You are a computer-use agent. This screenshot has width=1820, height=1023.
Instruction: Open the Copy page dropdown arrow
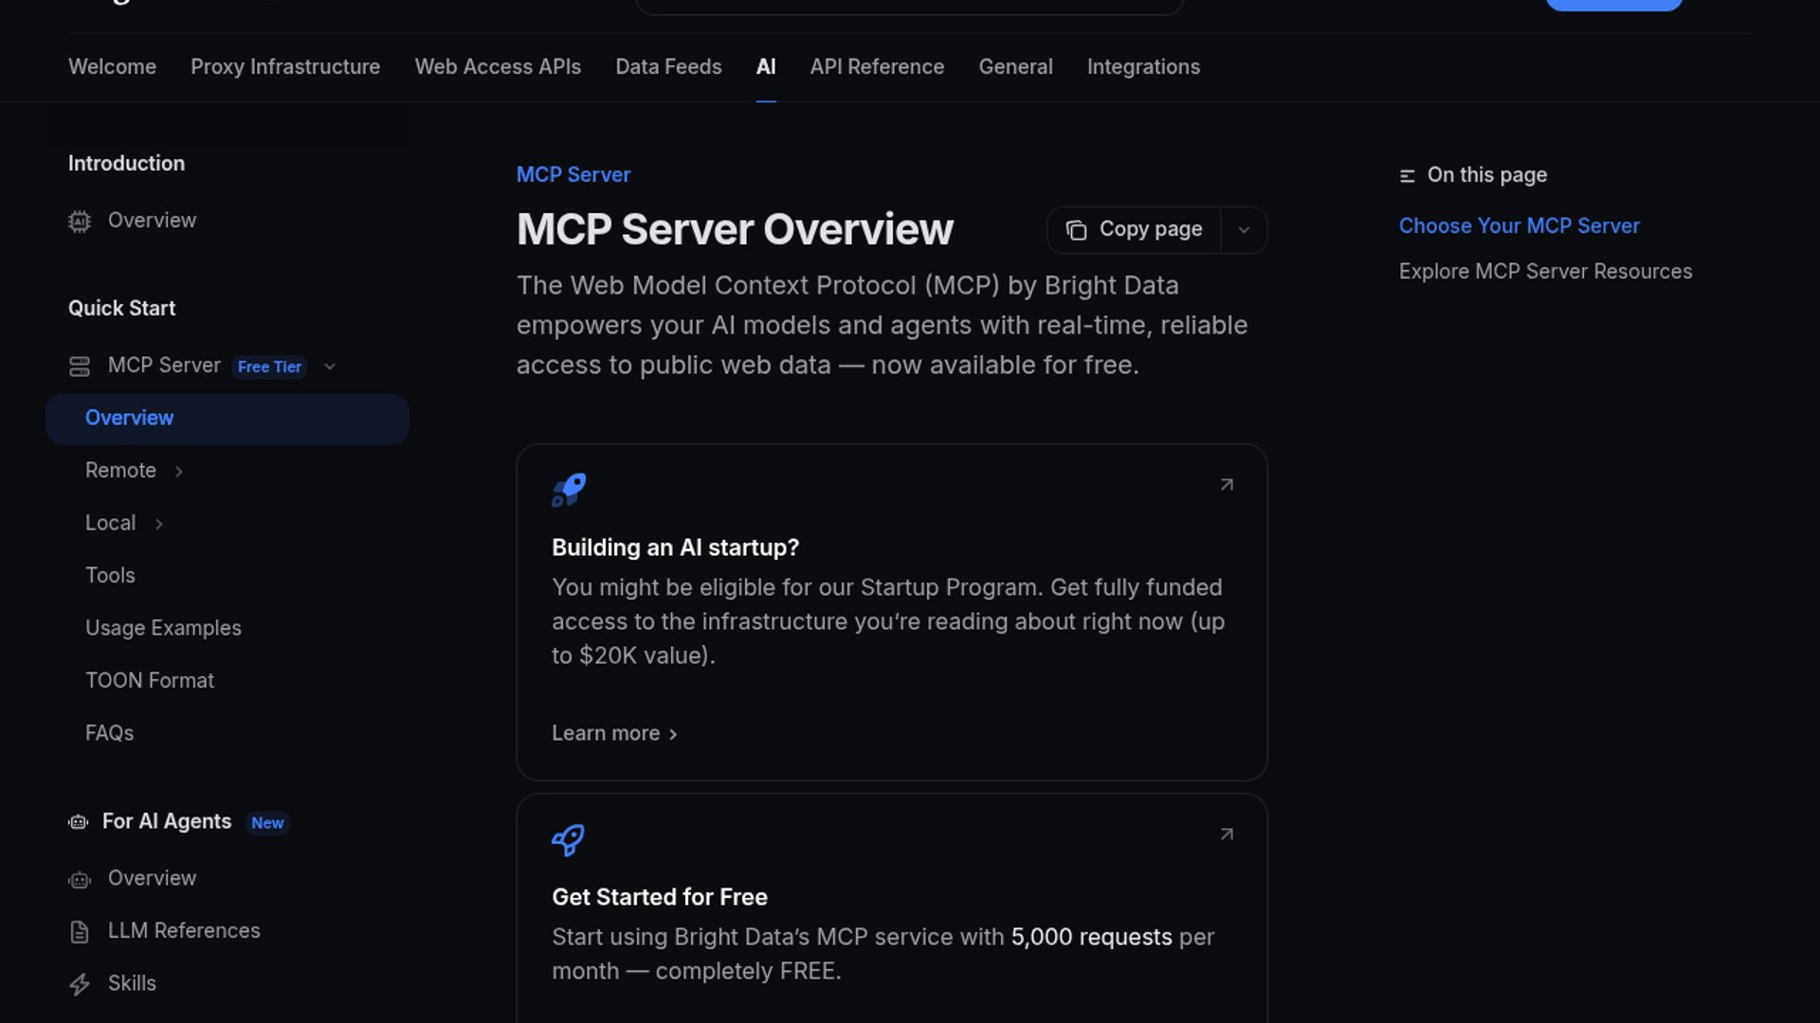click(x=1244, y=230)
